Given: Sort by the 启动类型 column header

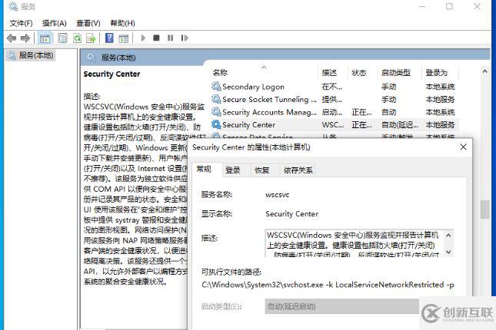Looking at the screenshot, I should tap(400, 73).
